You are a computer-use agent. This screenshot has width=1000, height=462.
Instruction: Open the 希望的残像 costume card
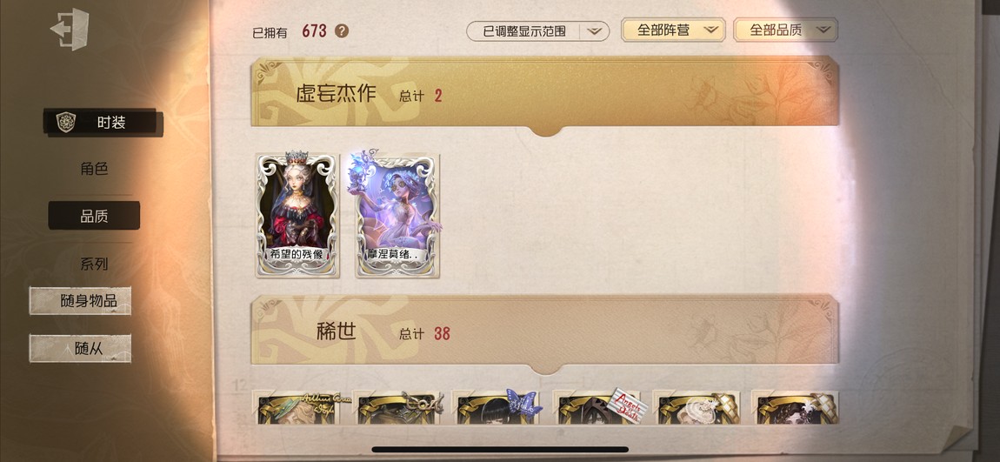tap(298, 215)
